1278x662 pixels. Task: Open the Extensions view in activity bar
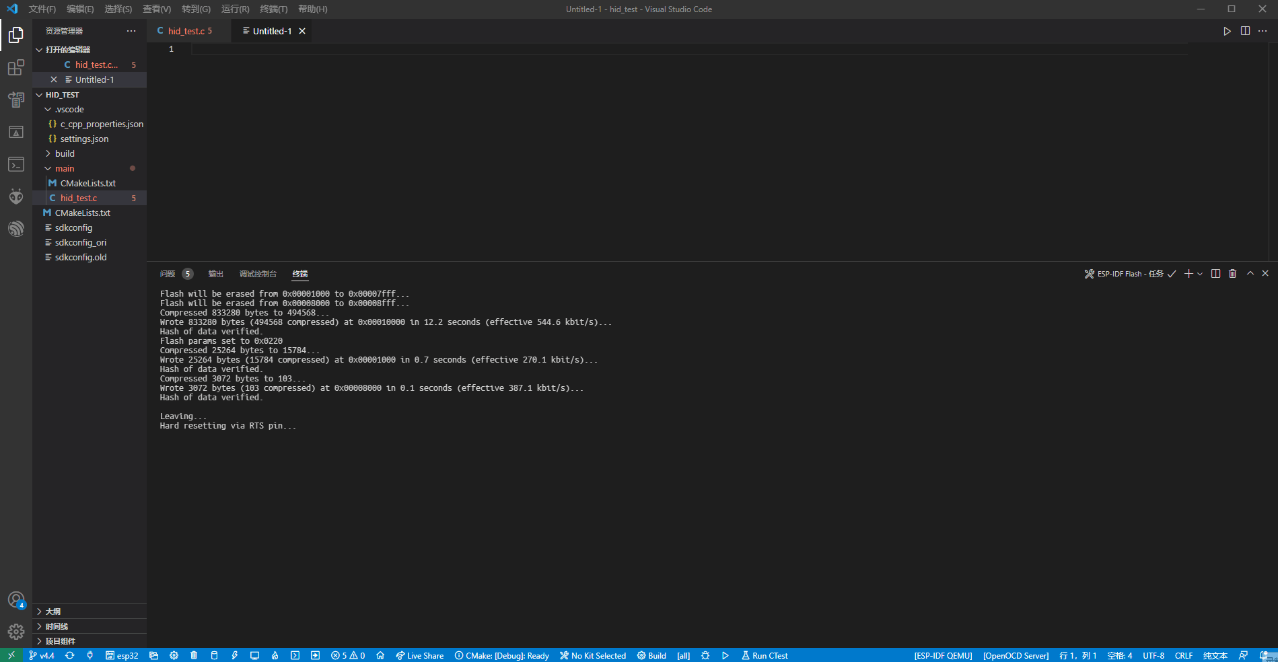(x=15, y=67)
